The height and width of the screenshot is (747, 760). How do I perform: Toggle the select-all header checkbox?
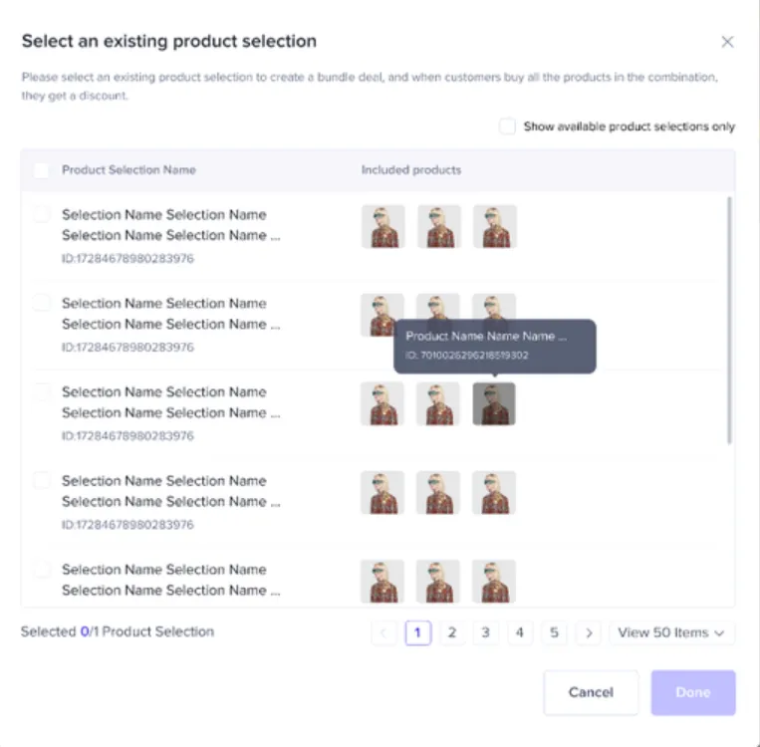[x=41, y=170]
